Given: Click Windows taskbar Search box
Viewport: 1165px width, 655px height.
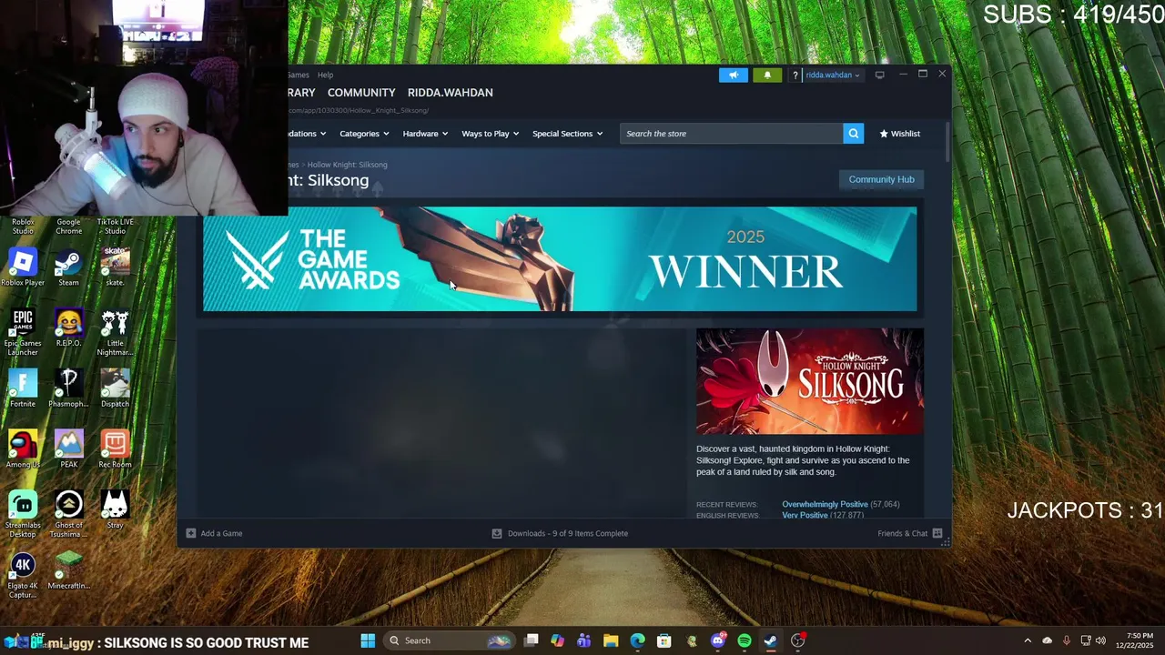Looking at the screenshot, I should point(449,640).
